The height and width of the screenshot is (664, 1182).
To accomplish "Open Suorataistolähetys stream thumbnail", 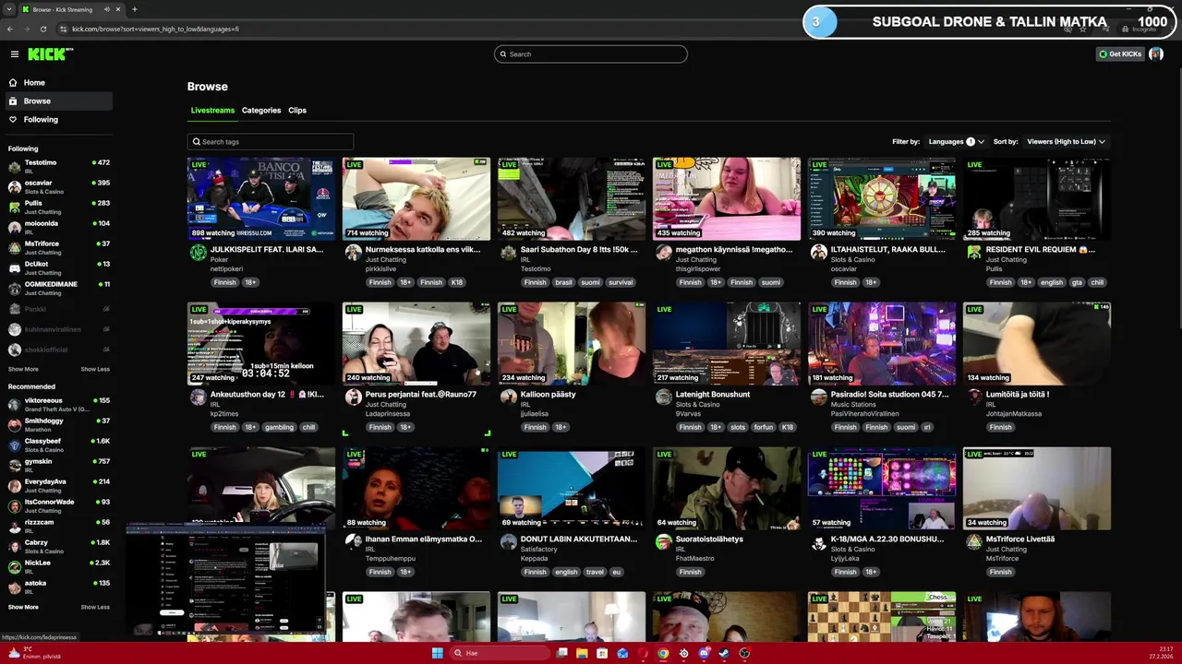I will (727, 489).
